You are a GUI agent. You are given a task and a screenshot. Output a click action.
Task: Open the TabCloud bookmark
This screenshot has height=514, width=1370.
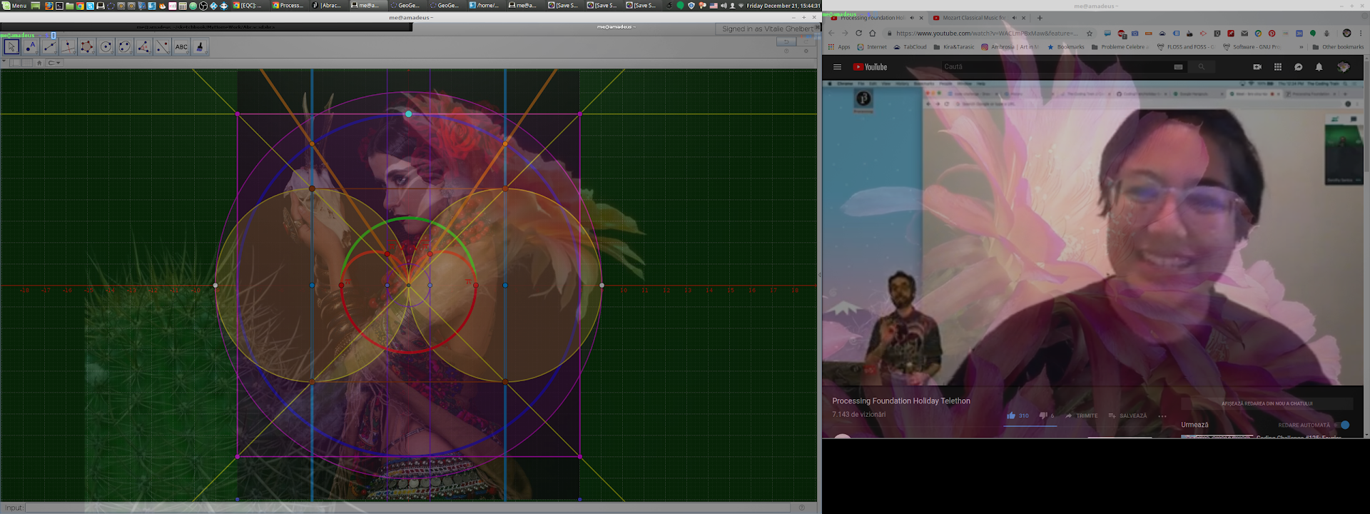pos(910,47)
